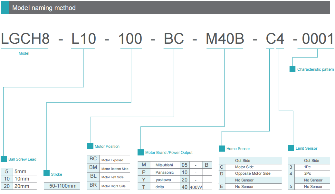Click the M40B code segment
The image size is (335, 194).
pos(225,39)
